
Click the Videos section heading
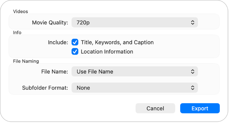point(21,11)
